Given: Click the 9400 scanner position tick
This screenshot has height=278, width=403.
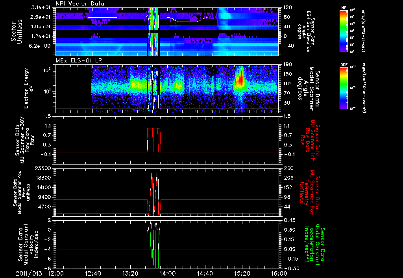Looking at the screenshot, I should click(45, 197).
